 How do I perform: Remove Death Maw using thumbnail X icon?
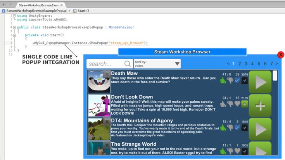[107, 74]
